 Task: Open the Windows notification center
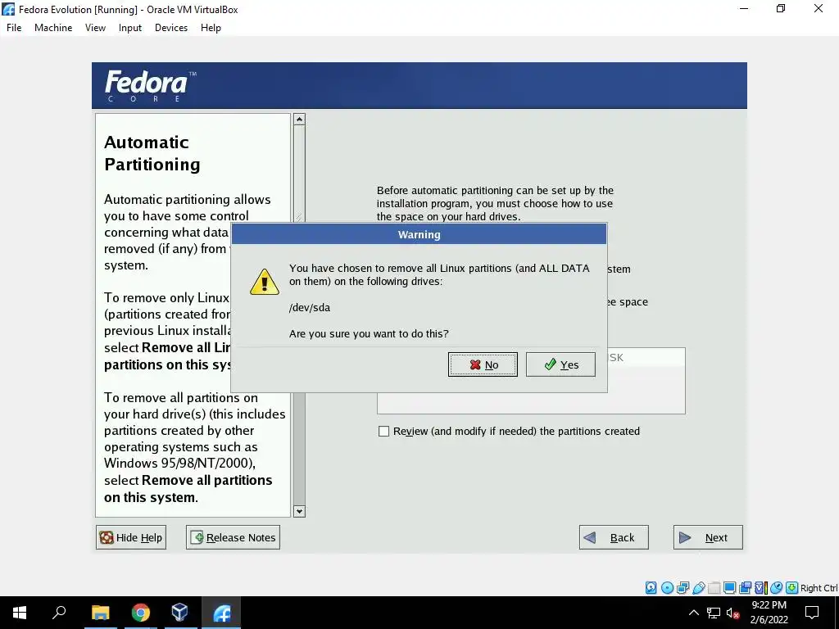click(812, 613)
